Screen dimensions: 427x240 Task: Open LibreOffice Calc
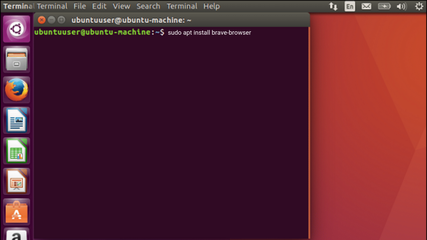[x=16, y=151]
